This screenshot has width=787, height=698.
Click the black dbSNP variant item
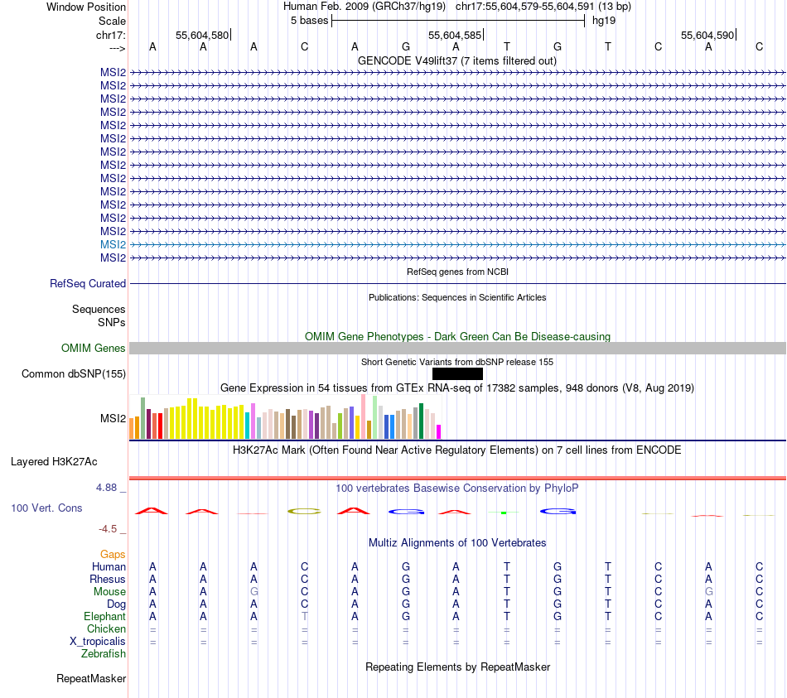pyautogui.click(x=457, y=373)
